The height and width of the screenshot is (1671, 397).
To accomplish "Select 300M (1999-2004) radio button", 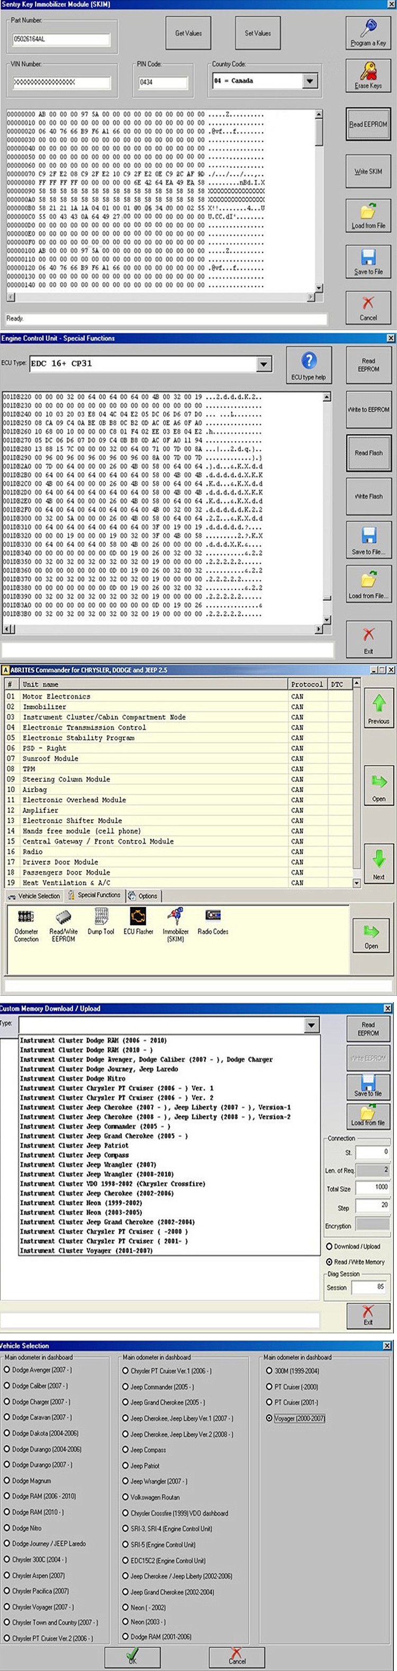I will (269, 1371).
